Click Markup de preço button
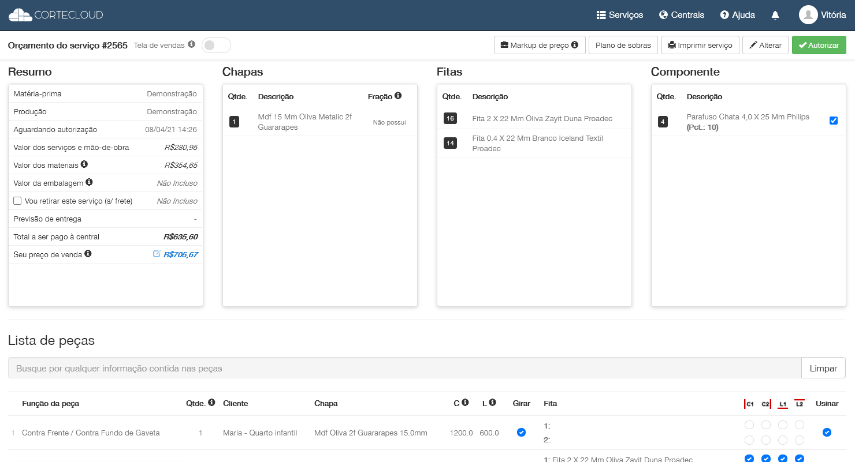Image resolution: width=855 pixels, height=462 pixels. click(540, 45)
